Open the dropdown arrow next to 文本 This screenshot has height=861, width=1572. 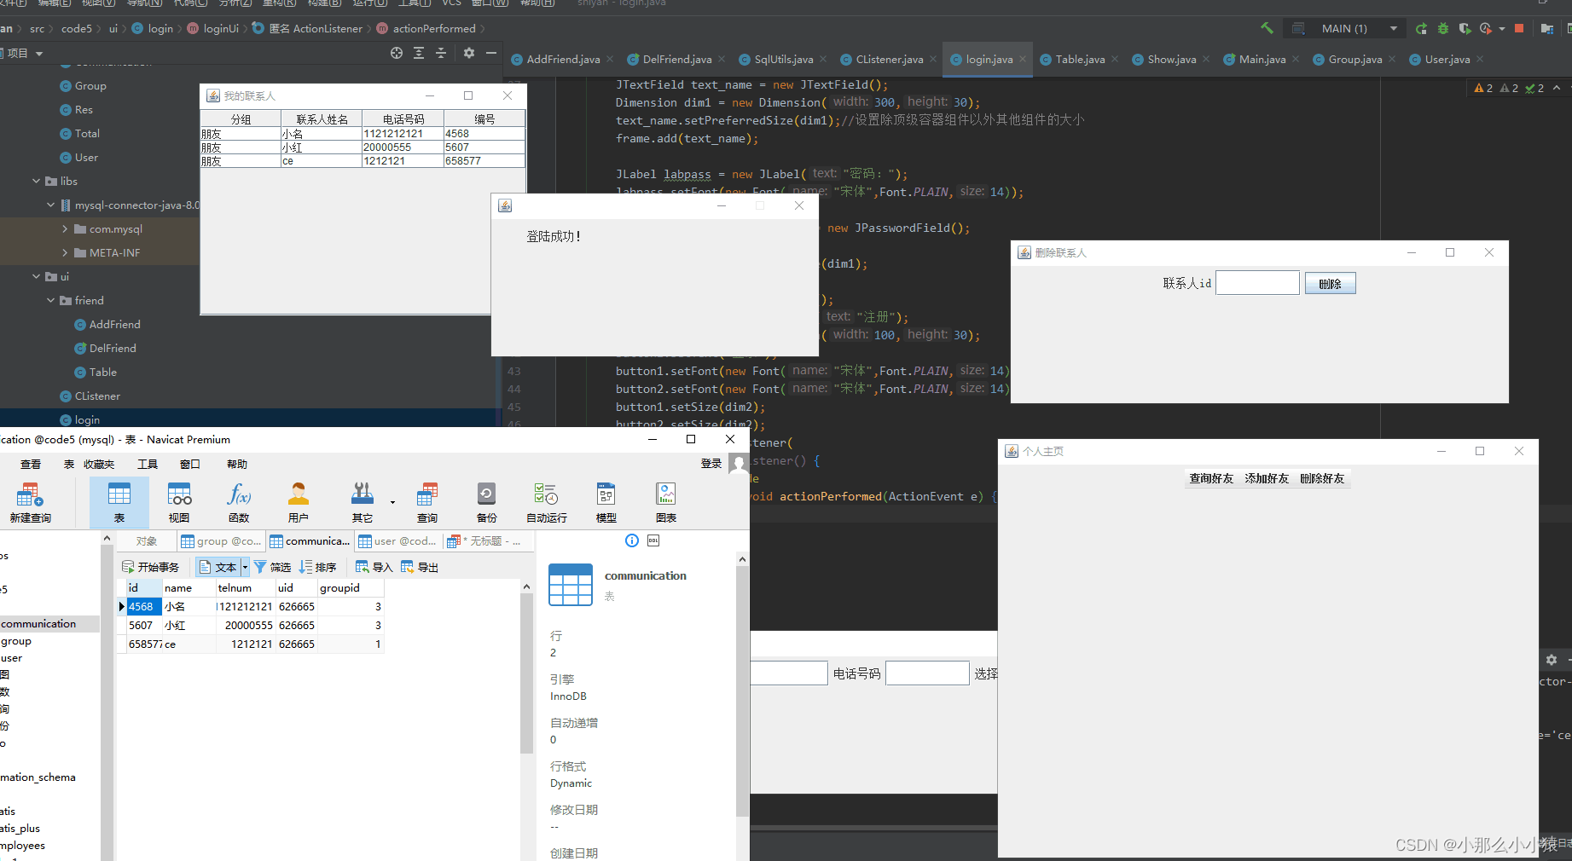245,567
